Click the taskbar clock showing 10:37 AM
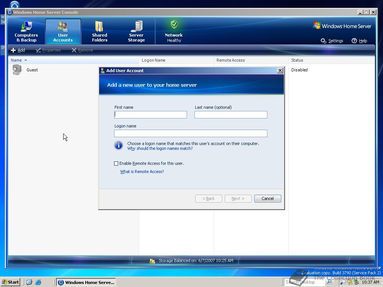Viewport: 383px width, 287px height. 370,282
